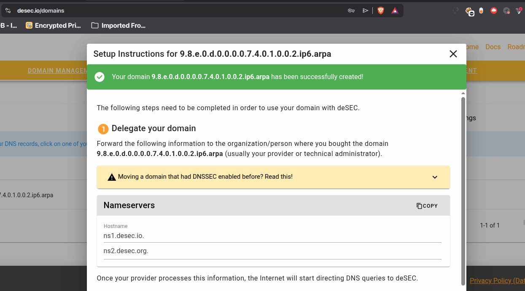Click the 'Nameservers' heading
The image size is (525, 291).
point(129,205)
